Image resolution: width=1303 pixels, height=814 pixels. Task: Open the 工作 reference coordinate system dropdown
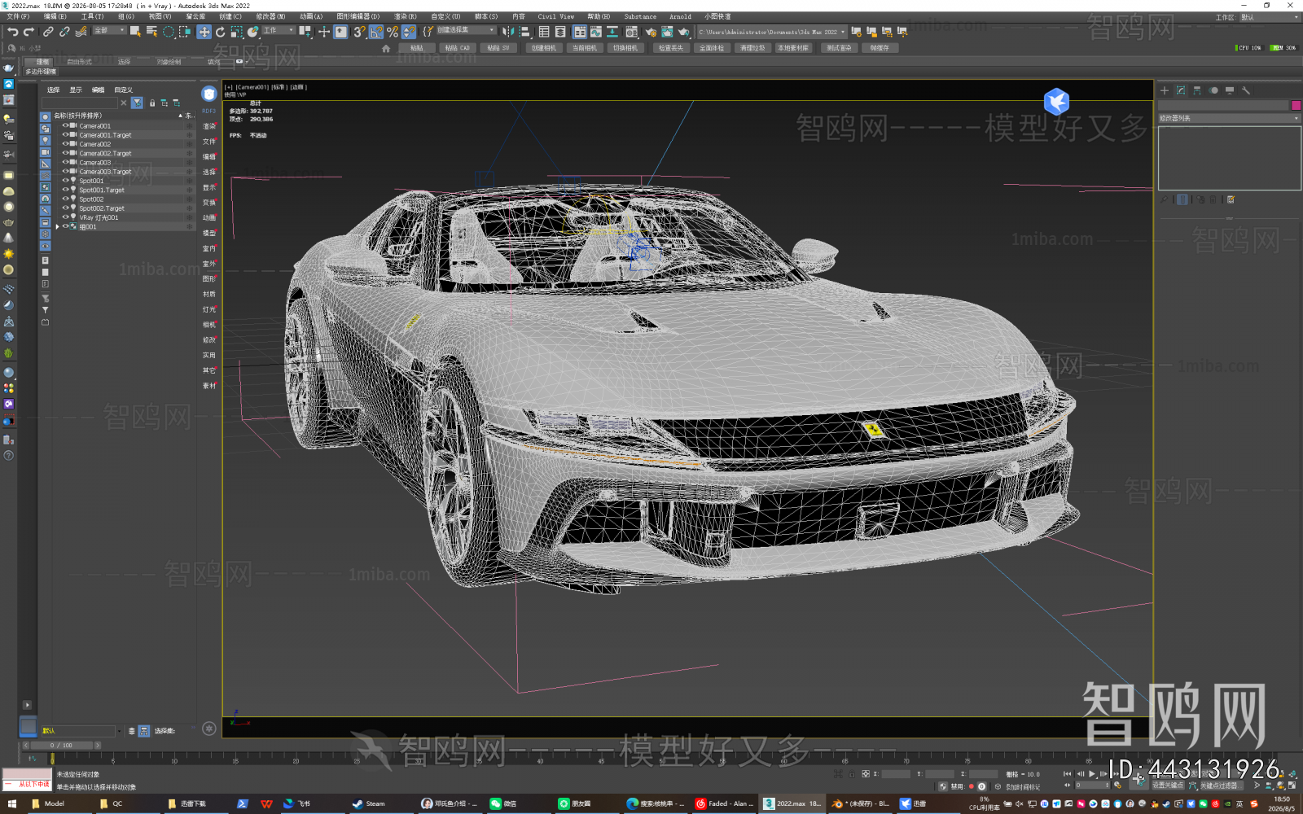(x=278, y=31)
